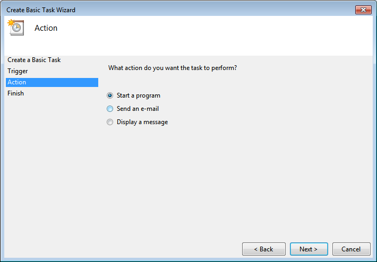The width and height of the screenshot is (377, 262).
Task: Choose the Send an e-mail radio button
Action: click(110, 109)
